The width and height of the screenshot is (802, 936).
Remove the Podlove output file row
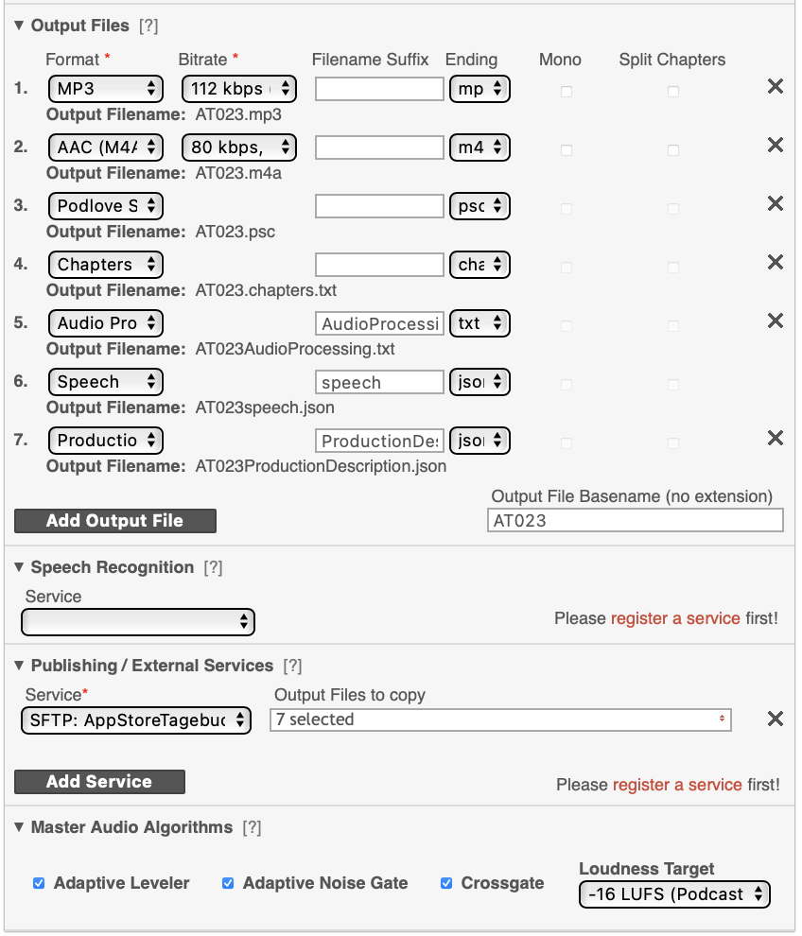point(776,203)
